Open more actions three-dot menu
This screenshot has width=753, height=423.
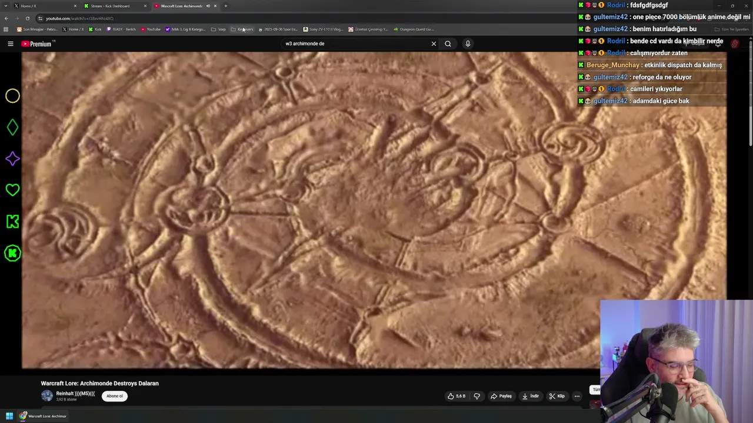[x=577, y=396]
